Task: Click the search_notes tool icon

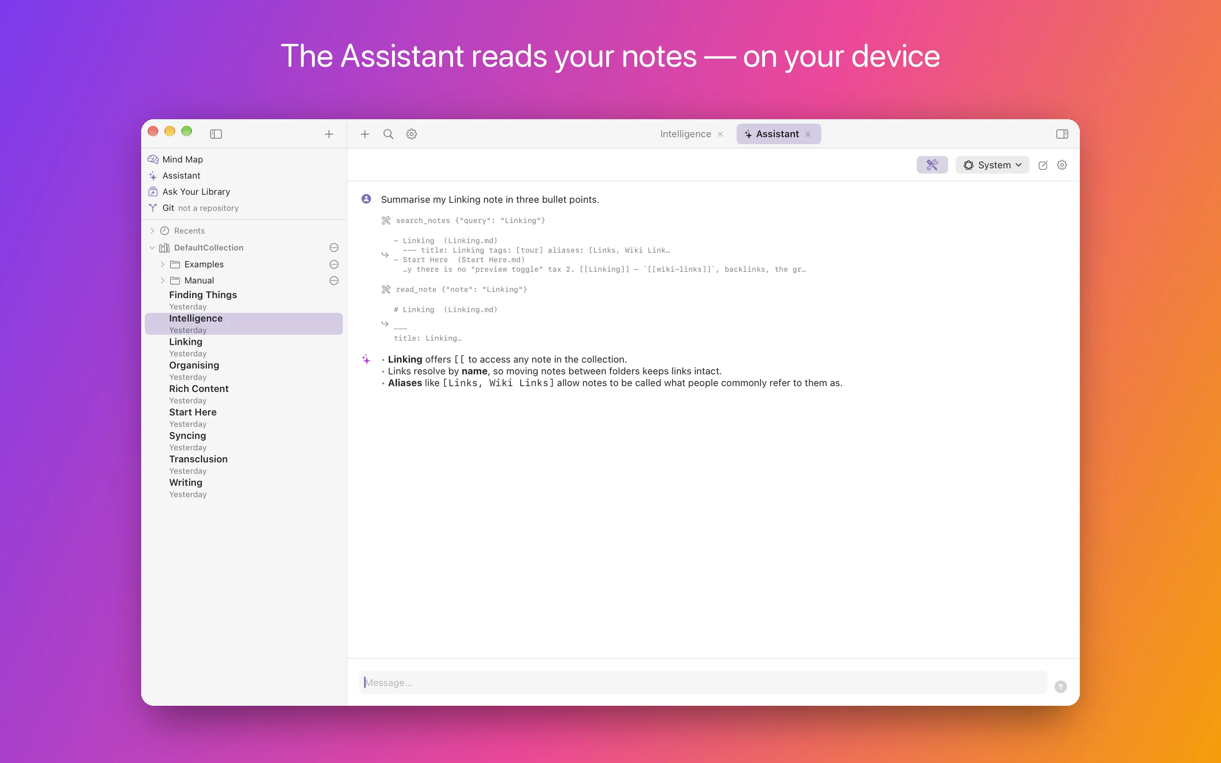Action: [x=386, y=220]
